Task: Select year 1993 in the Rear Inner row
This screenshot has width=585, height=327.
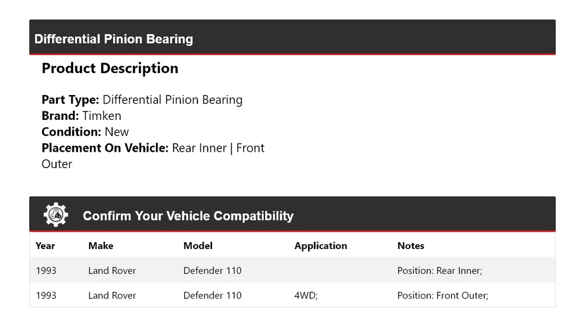Action: click(x=46, y=270)
